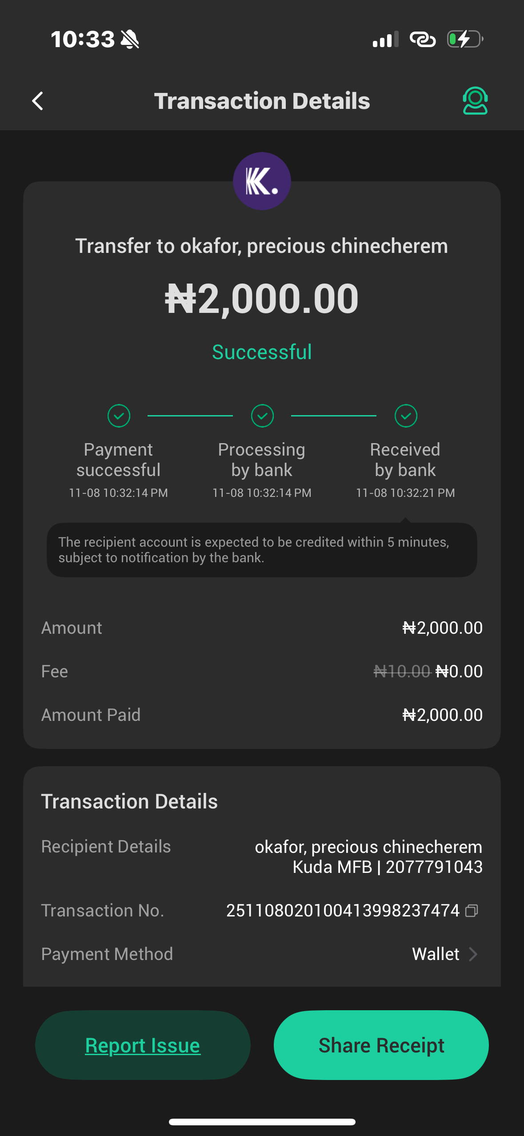Tap the Kuda bank logo
Image resolution: width=524 pixels, height=1136 pixels.
262,181
